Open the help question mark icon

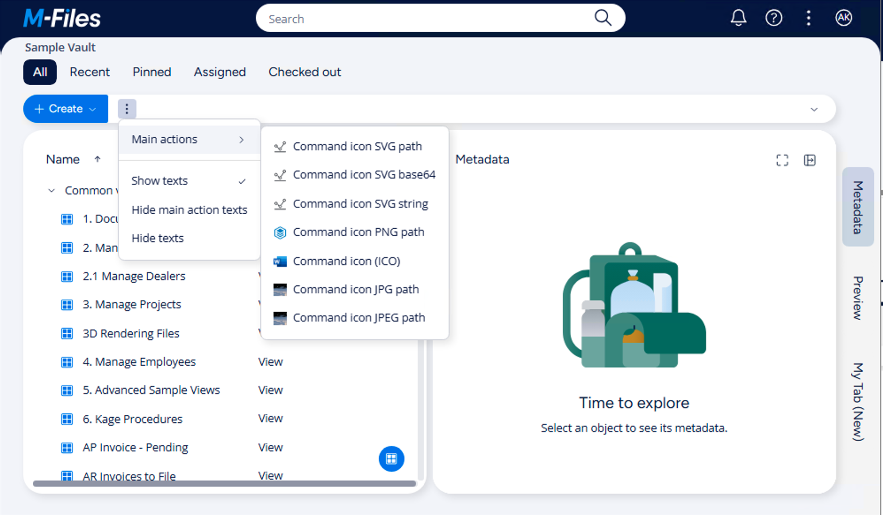[x=773, y=18]
